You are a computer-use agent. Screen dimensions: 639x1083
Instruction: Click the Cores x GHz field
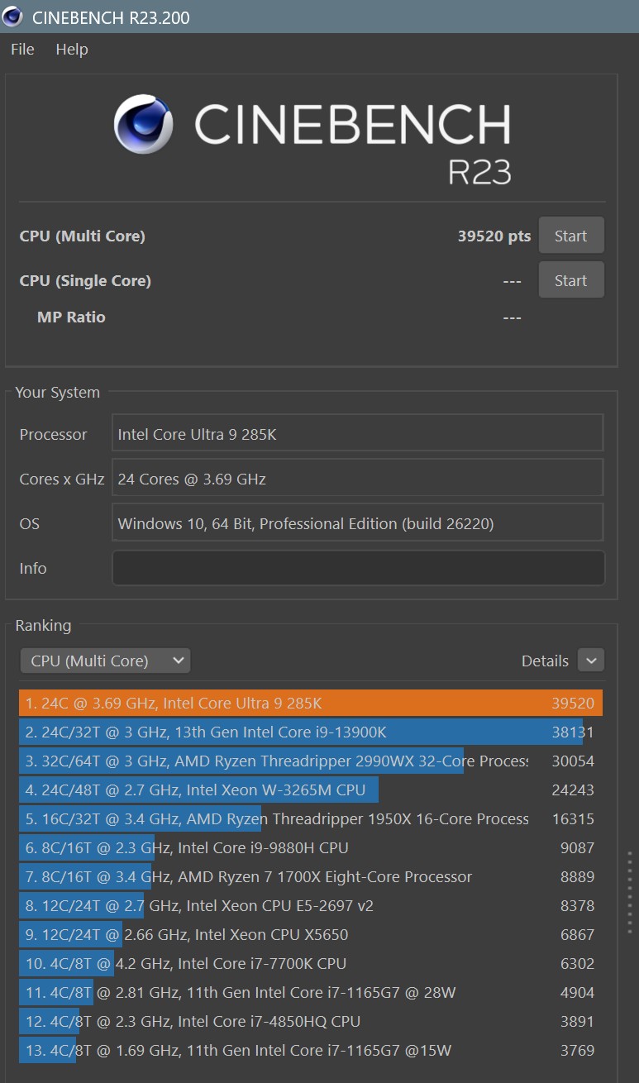pos(358,479)
